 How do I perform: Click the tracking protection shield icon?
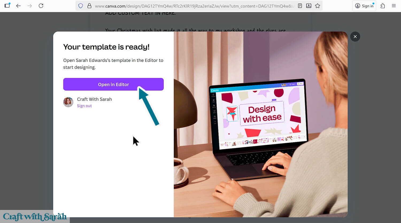click(80, 6)
